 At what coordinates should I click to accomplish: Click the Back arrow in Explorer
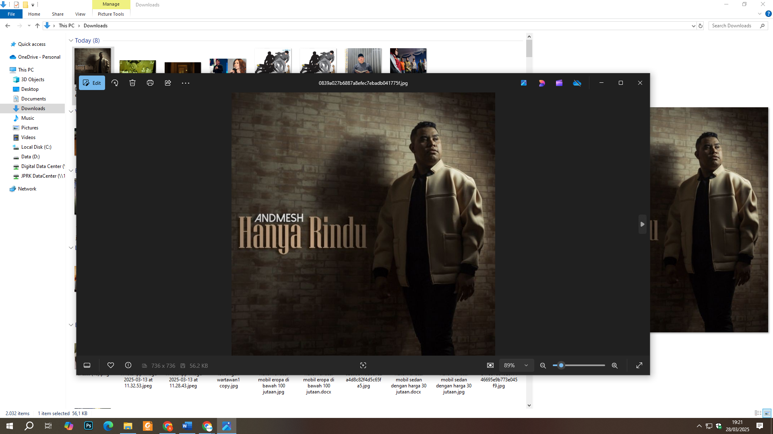8,26
